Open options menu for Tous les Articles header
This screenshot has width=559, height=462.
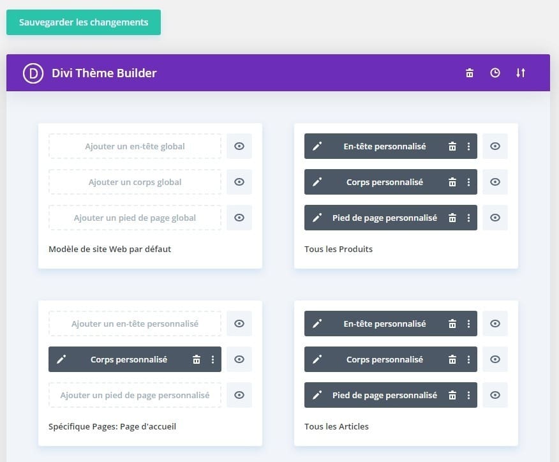[468, 324]
